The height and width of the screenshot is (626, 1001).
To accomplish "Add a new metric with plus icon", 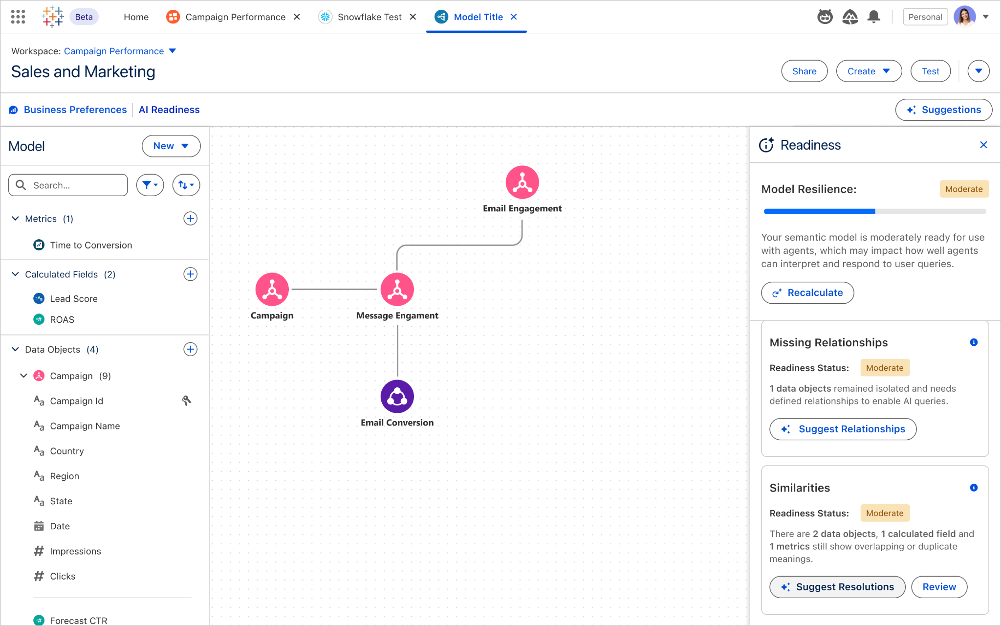I will click(190, 219).
